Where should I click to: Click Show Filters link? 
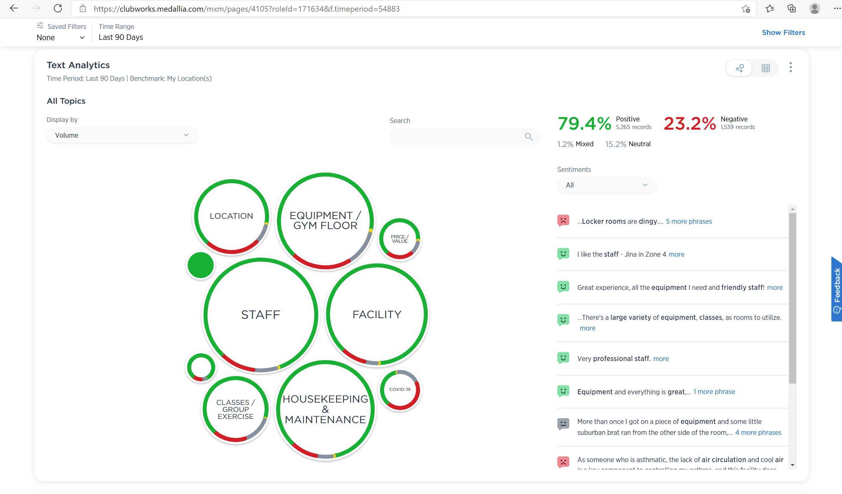click(783, 32)
